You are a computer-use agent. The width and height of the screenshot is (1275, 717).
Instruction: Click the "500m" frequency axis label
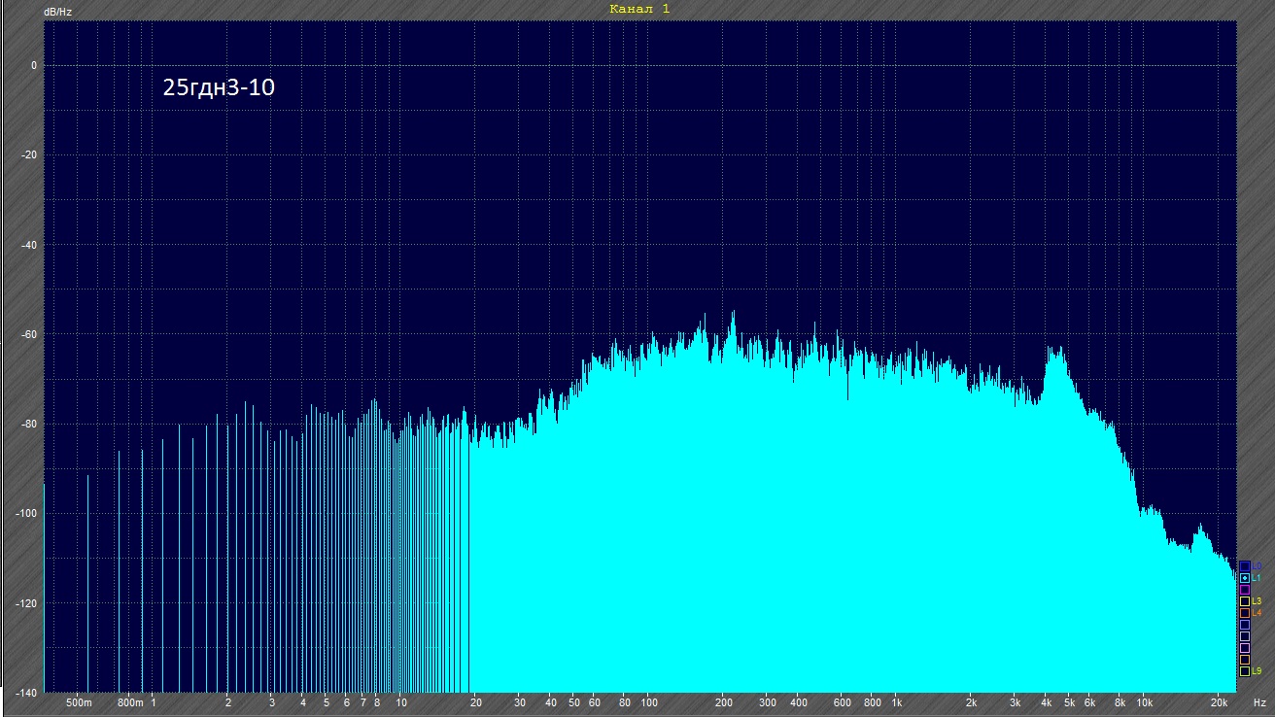(79, 701)
